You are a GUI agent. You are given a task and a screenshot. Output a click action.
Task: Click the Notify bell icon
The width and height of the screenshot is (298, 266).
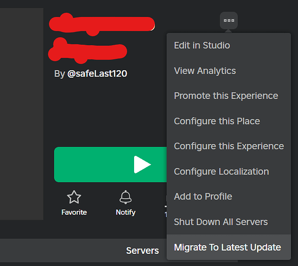click(x=126, y=197)
